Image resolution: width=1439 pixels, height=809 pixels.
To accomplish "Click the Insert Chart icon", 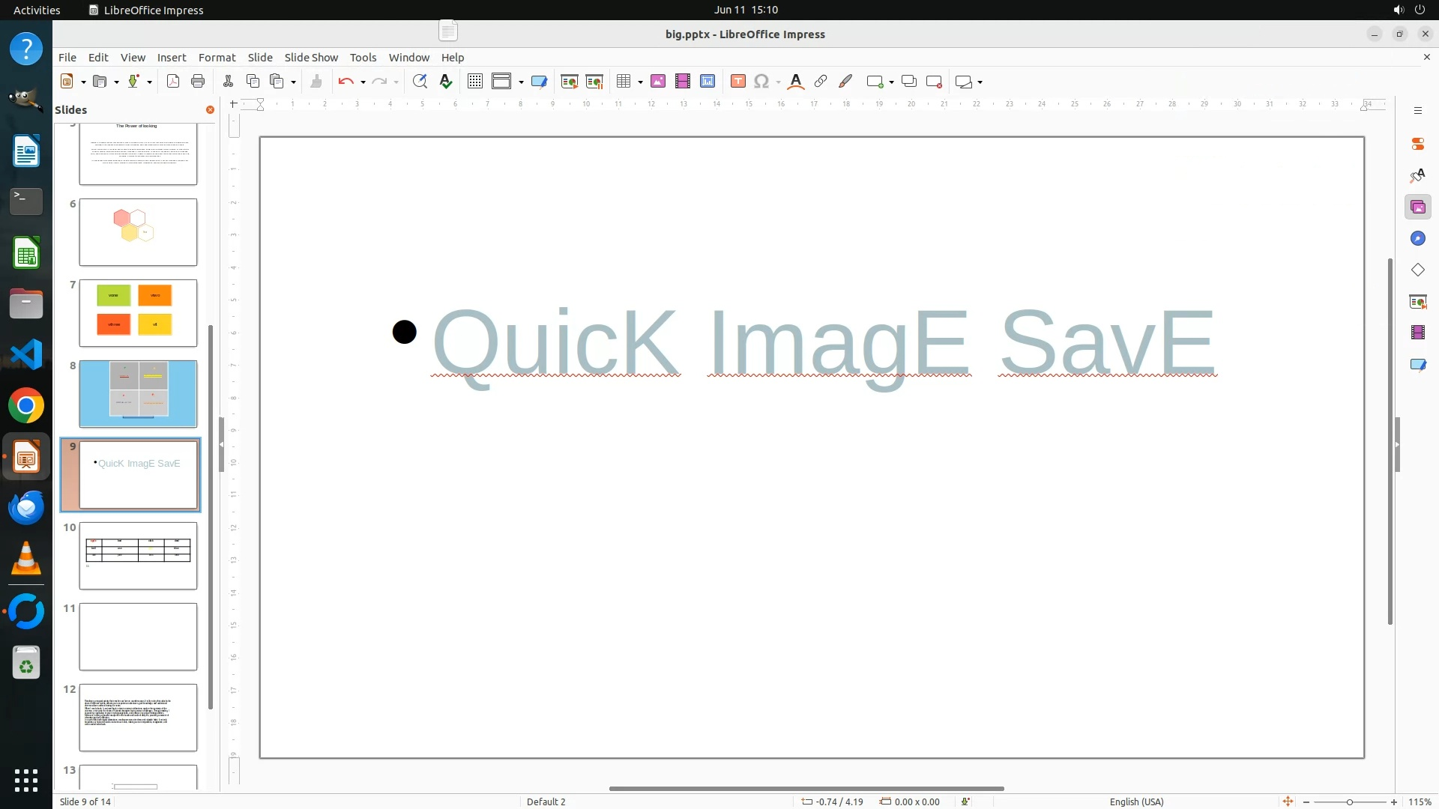I will pyautogui.click(x=708, y=82).
